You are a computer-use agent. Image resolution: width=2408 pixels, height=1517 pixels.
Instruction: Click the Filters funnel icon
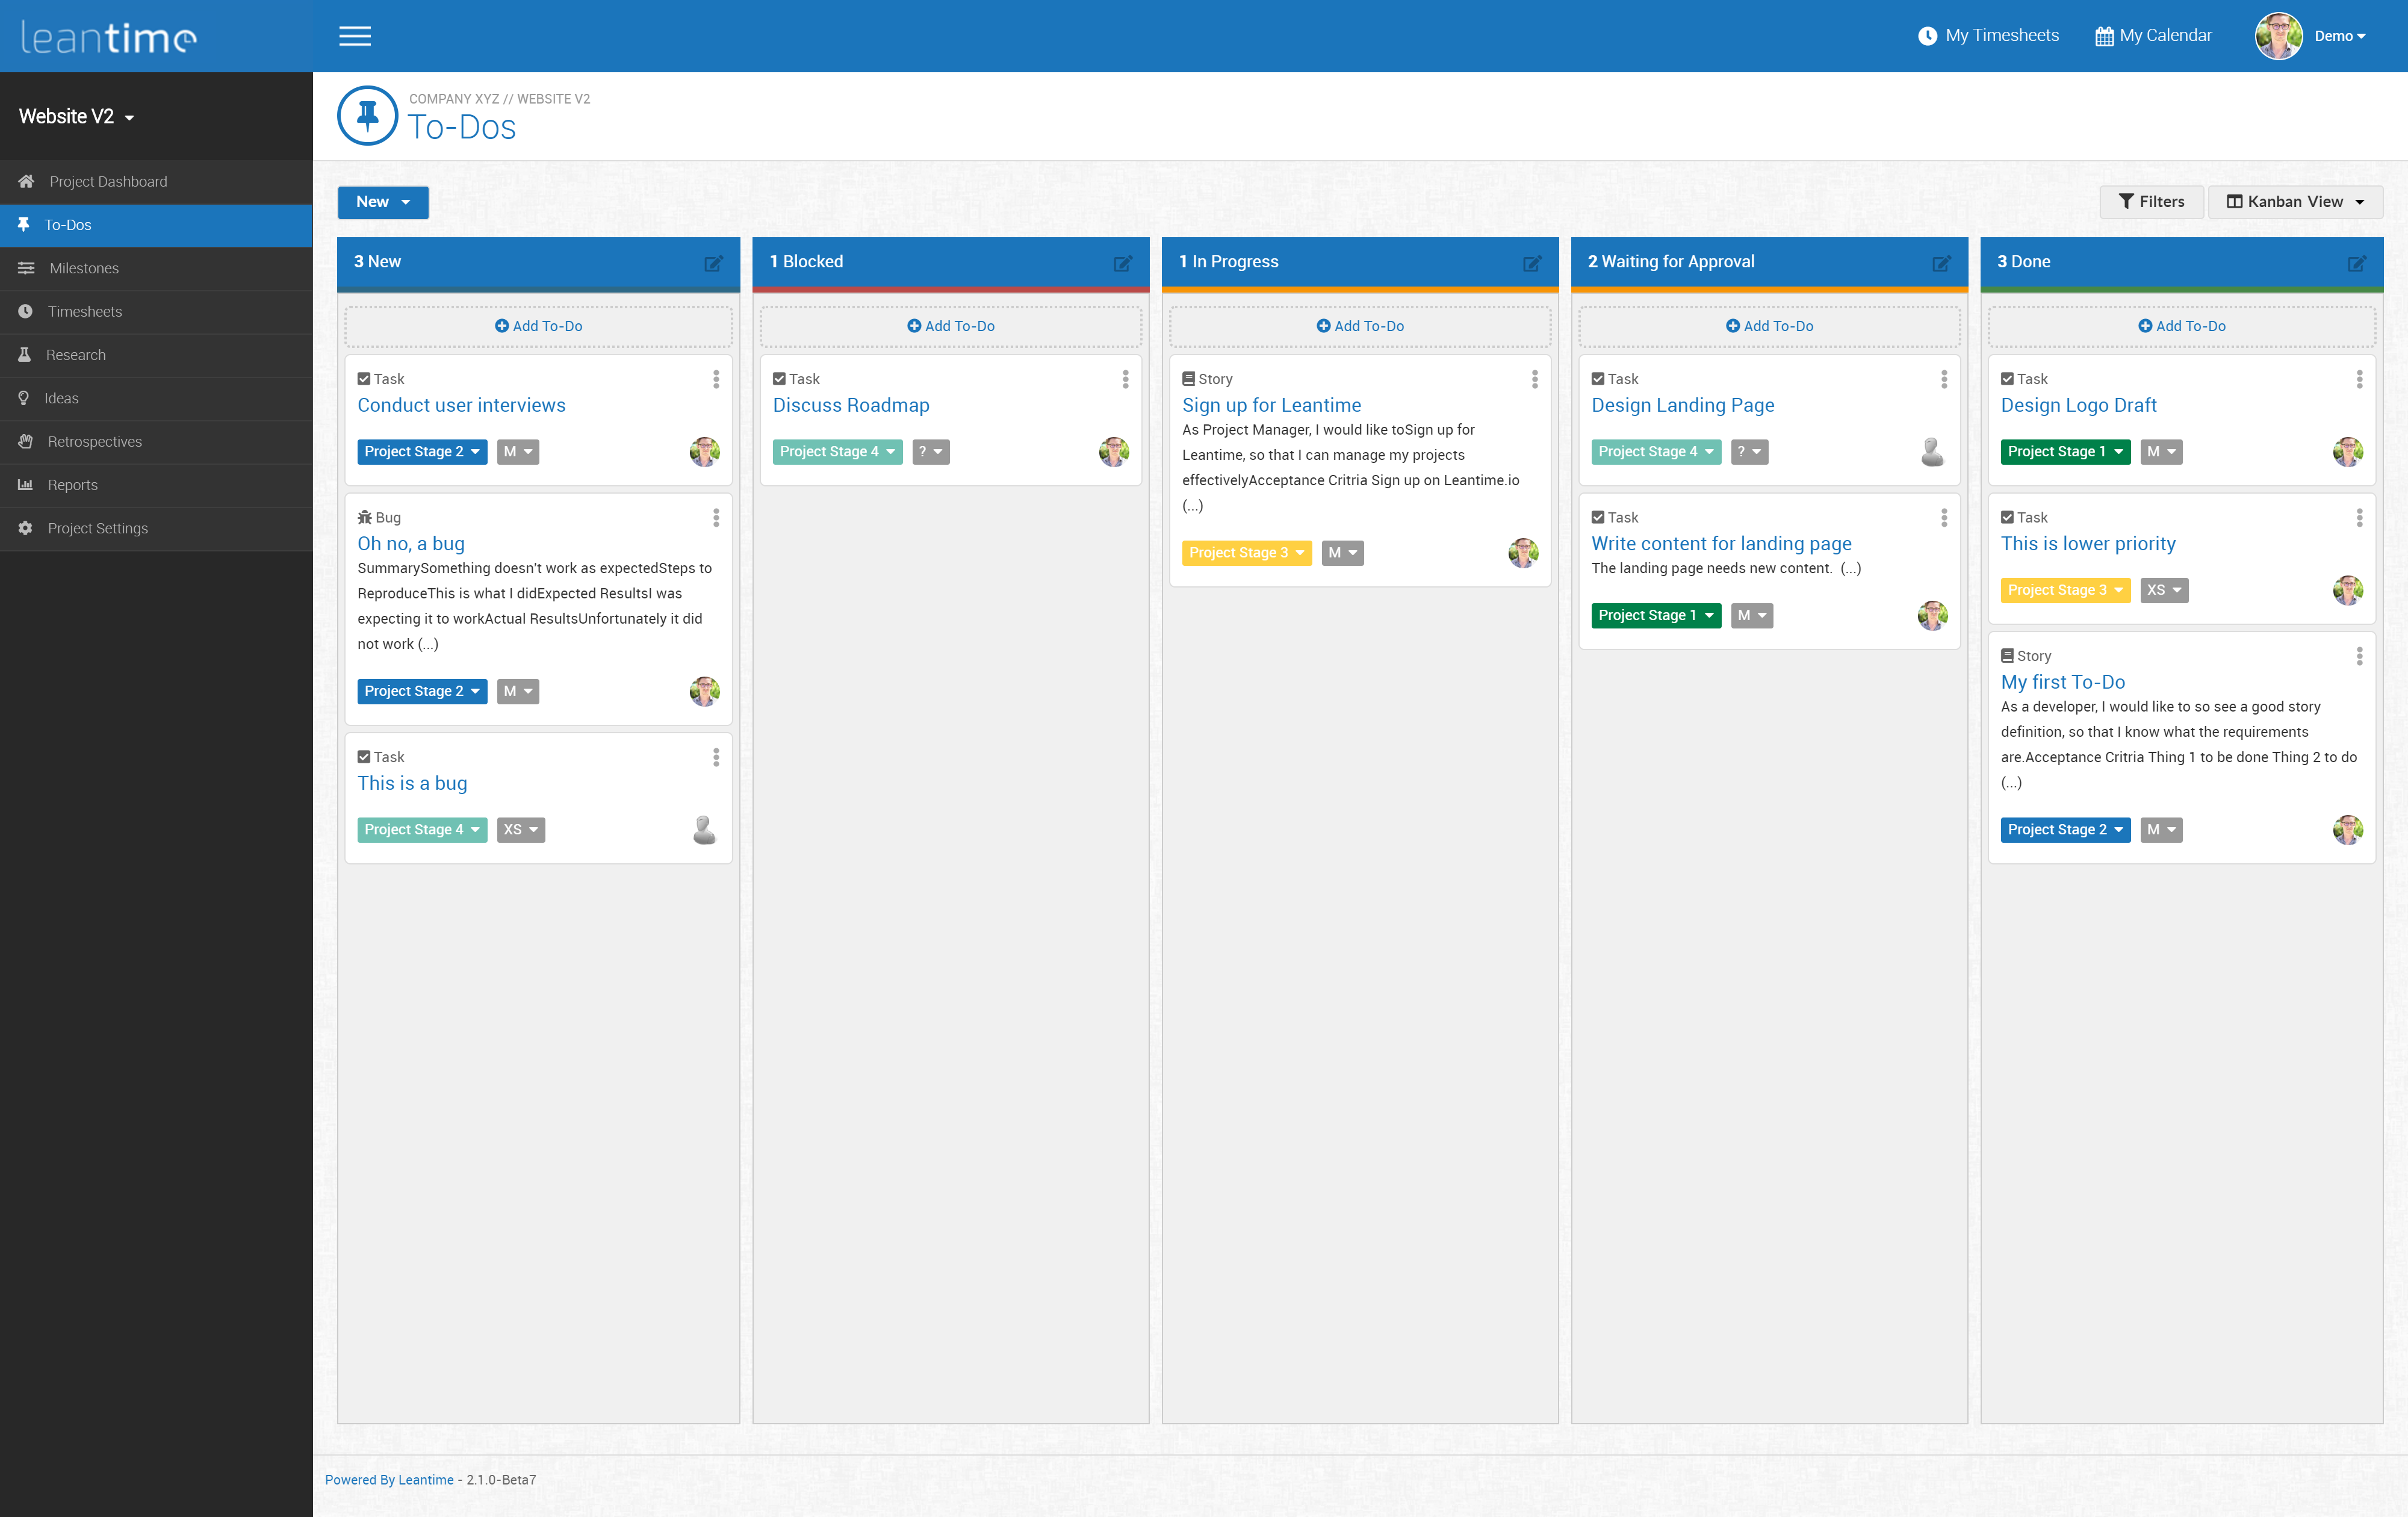point(2128,202)
